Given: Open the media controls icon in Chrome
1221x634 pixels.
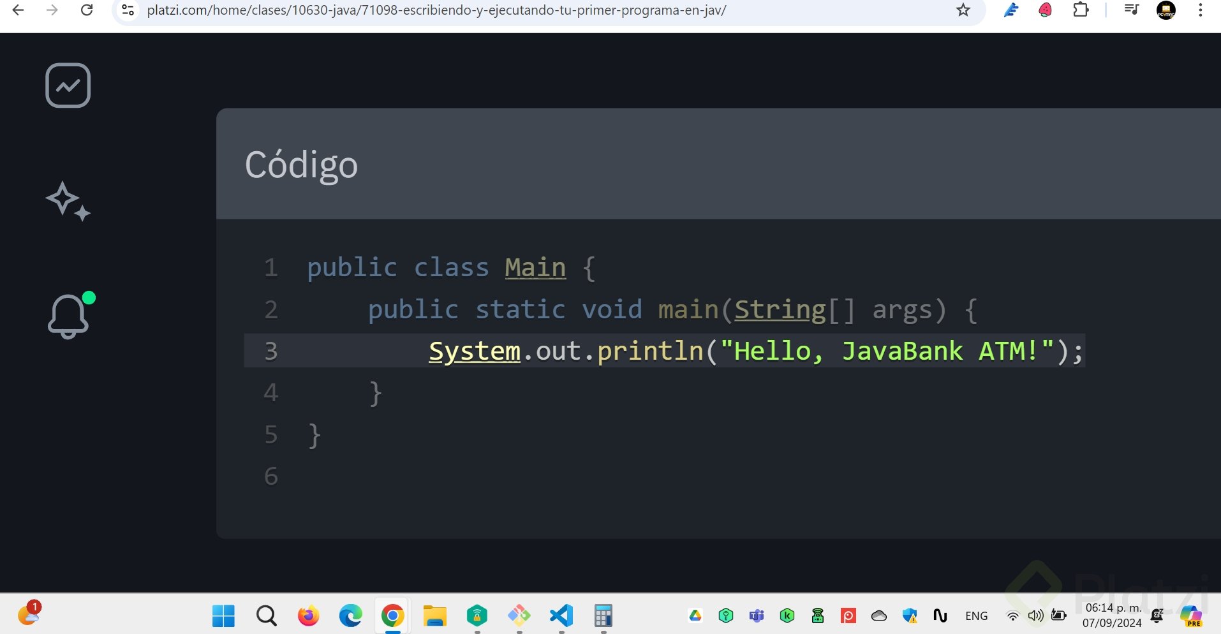Looking at the screenshot, I should [1132, 10].
